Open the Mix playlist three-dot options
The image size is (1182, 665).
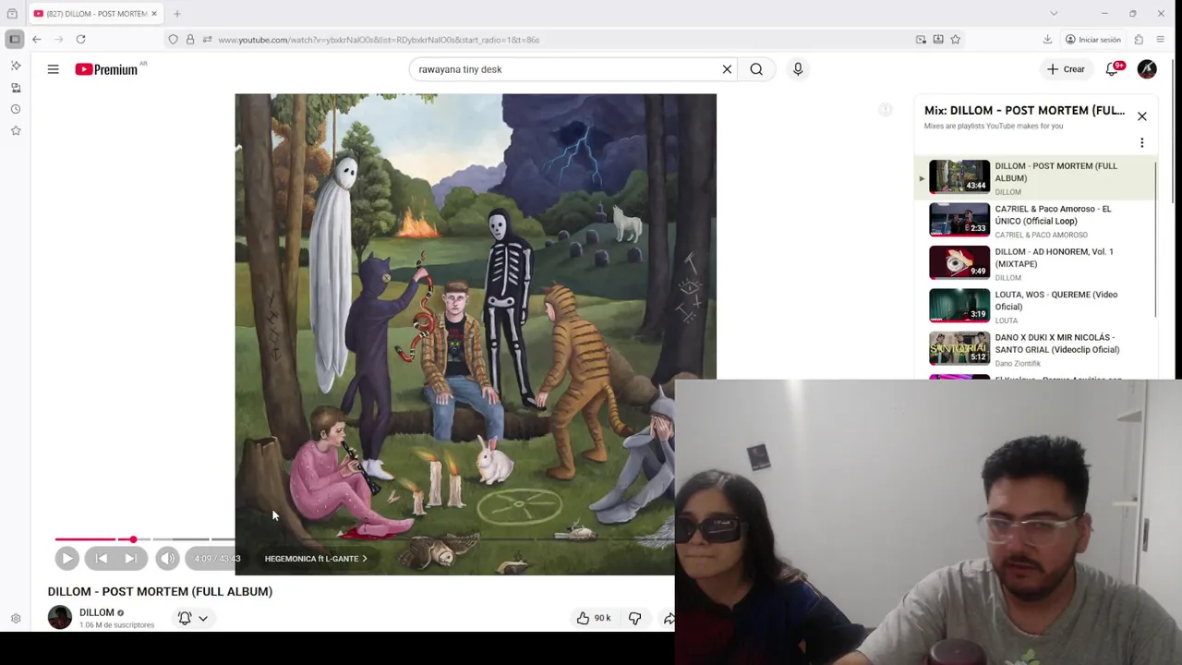pos(1142,143)
